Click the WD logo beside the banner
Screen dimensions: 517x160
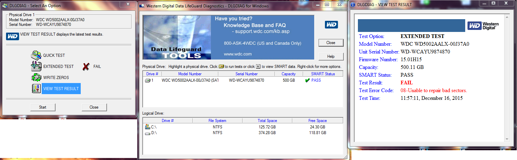331,25
